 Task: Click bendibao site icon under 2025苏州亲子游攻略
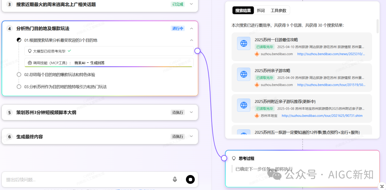pyautogui.click(x=257, y=85)
